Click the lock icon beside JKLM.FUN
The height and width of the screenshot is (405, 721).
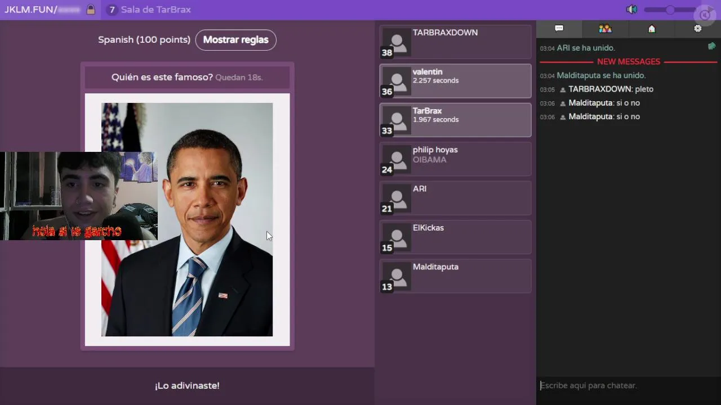click(91, 10)
